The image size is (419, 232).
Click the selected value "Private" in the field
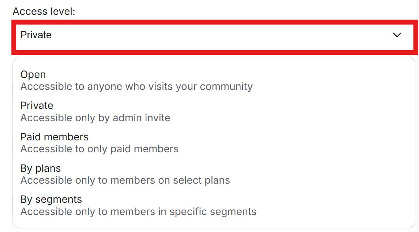tap(36, 35)
